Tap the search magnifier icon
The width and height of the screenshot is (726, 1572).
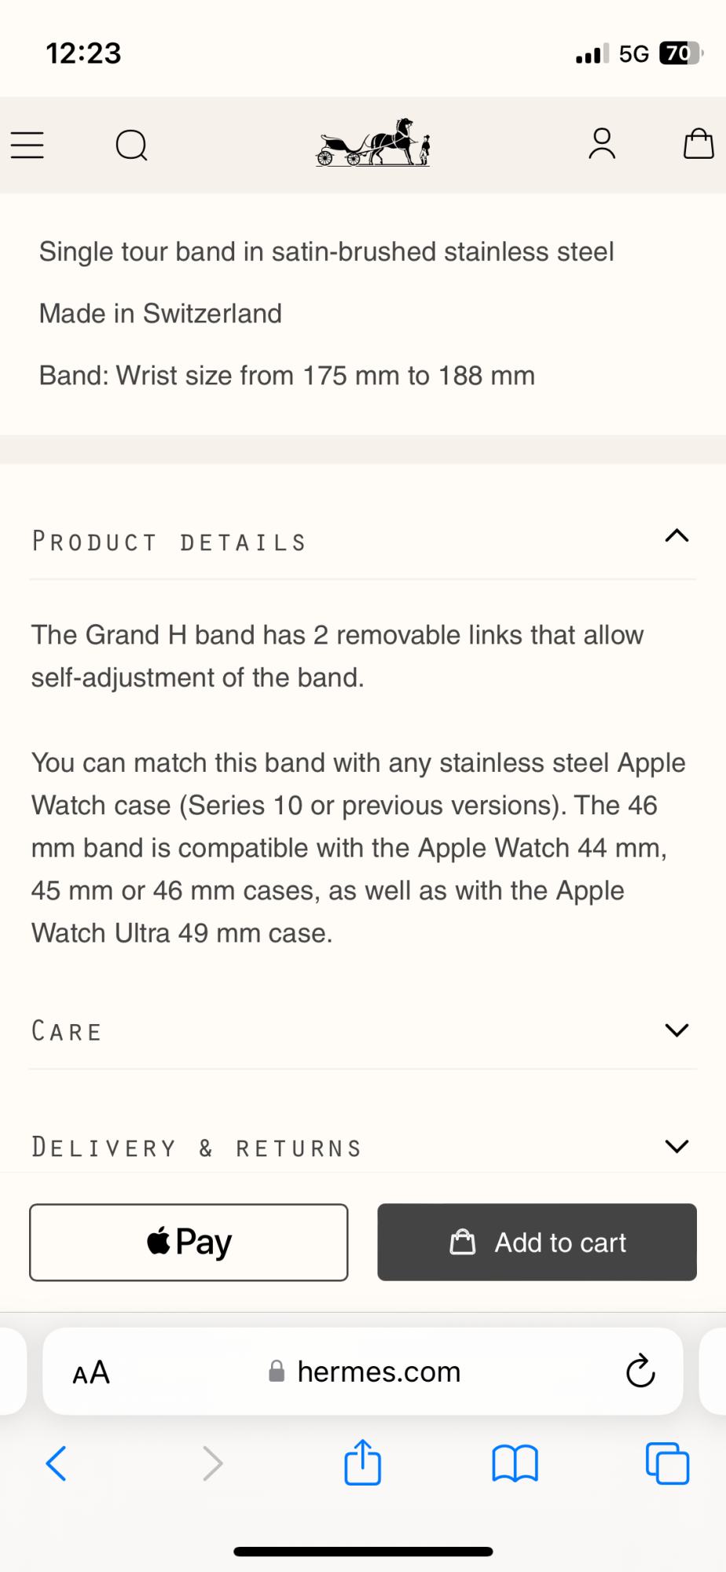pyautogui.click(x=131, y=145)
